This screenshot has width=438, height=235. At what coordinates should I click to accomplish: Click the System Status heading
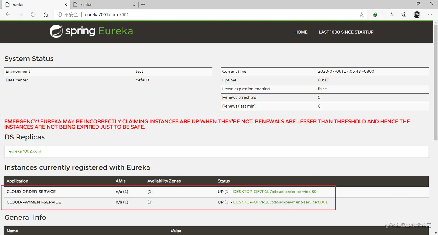coord(29,59)
